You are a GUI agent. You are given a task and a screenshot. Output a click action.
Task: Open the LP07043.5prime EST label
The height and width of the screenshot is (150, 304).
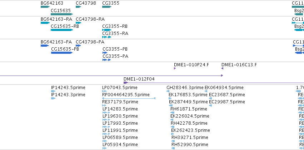coord(120,88)
